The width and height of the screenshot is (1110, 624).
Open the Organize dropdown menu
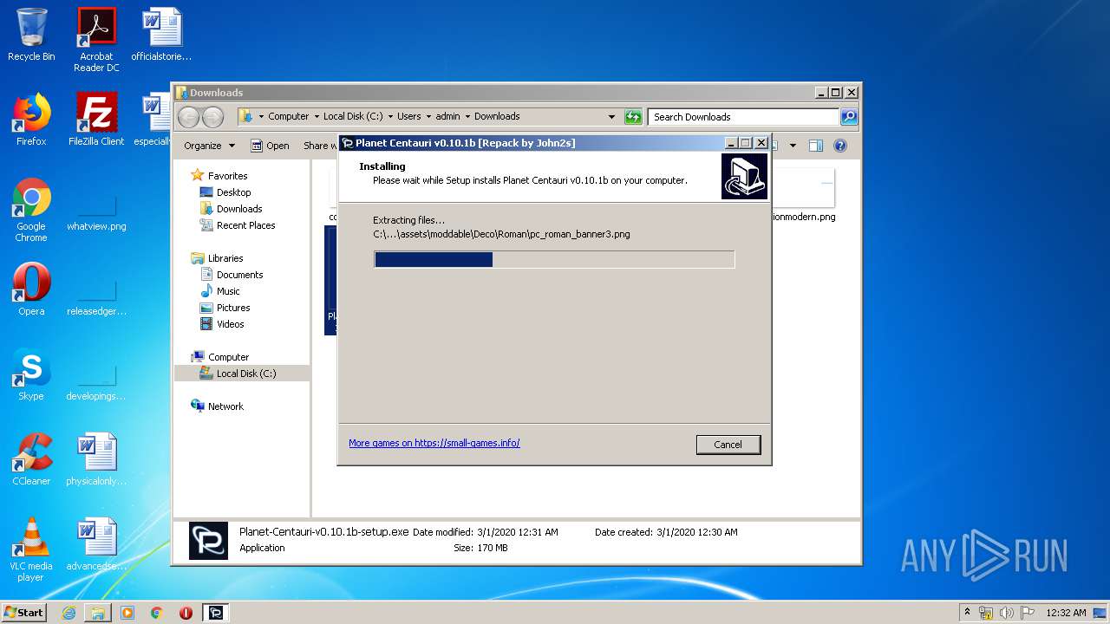(209, 146)
